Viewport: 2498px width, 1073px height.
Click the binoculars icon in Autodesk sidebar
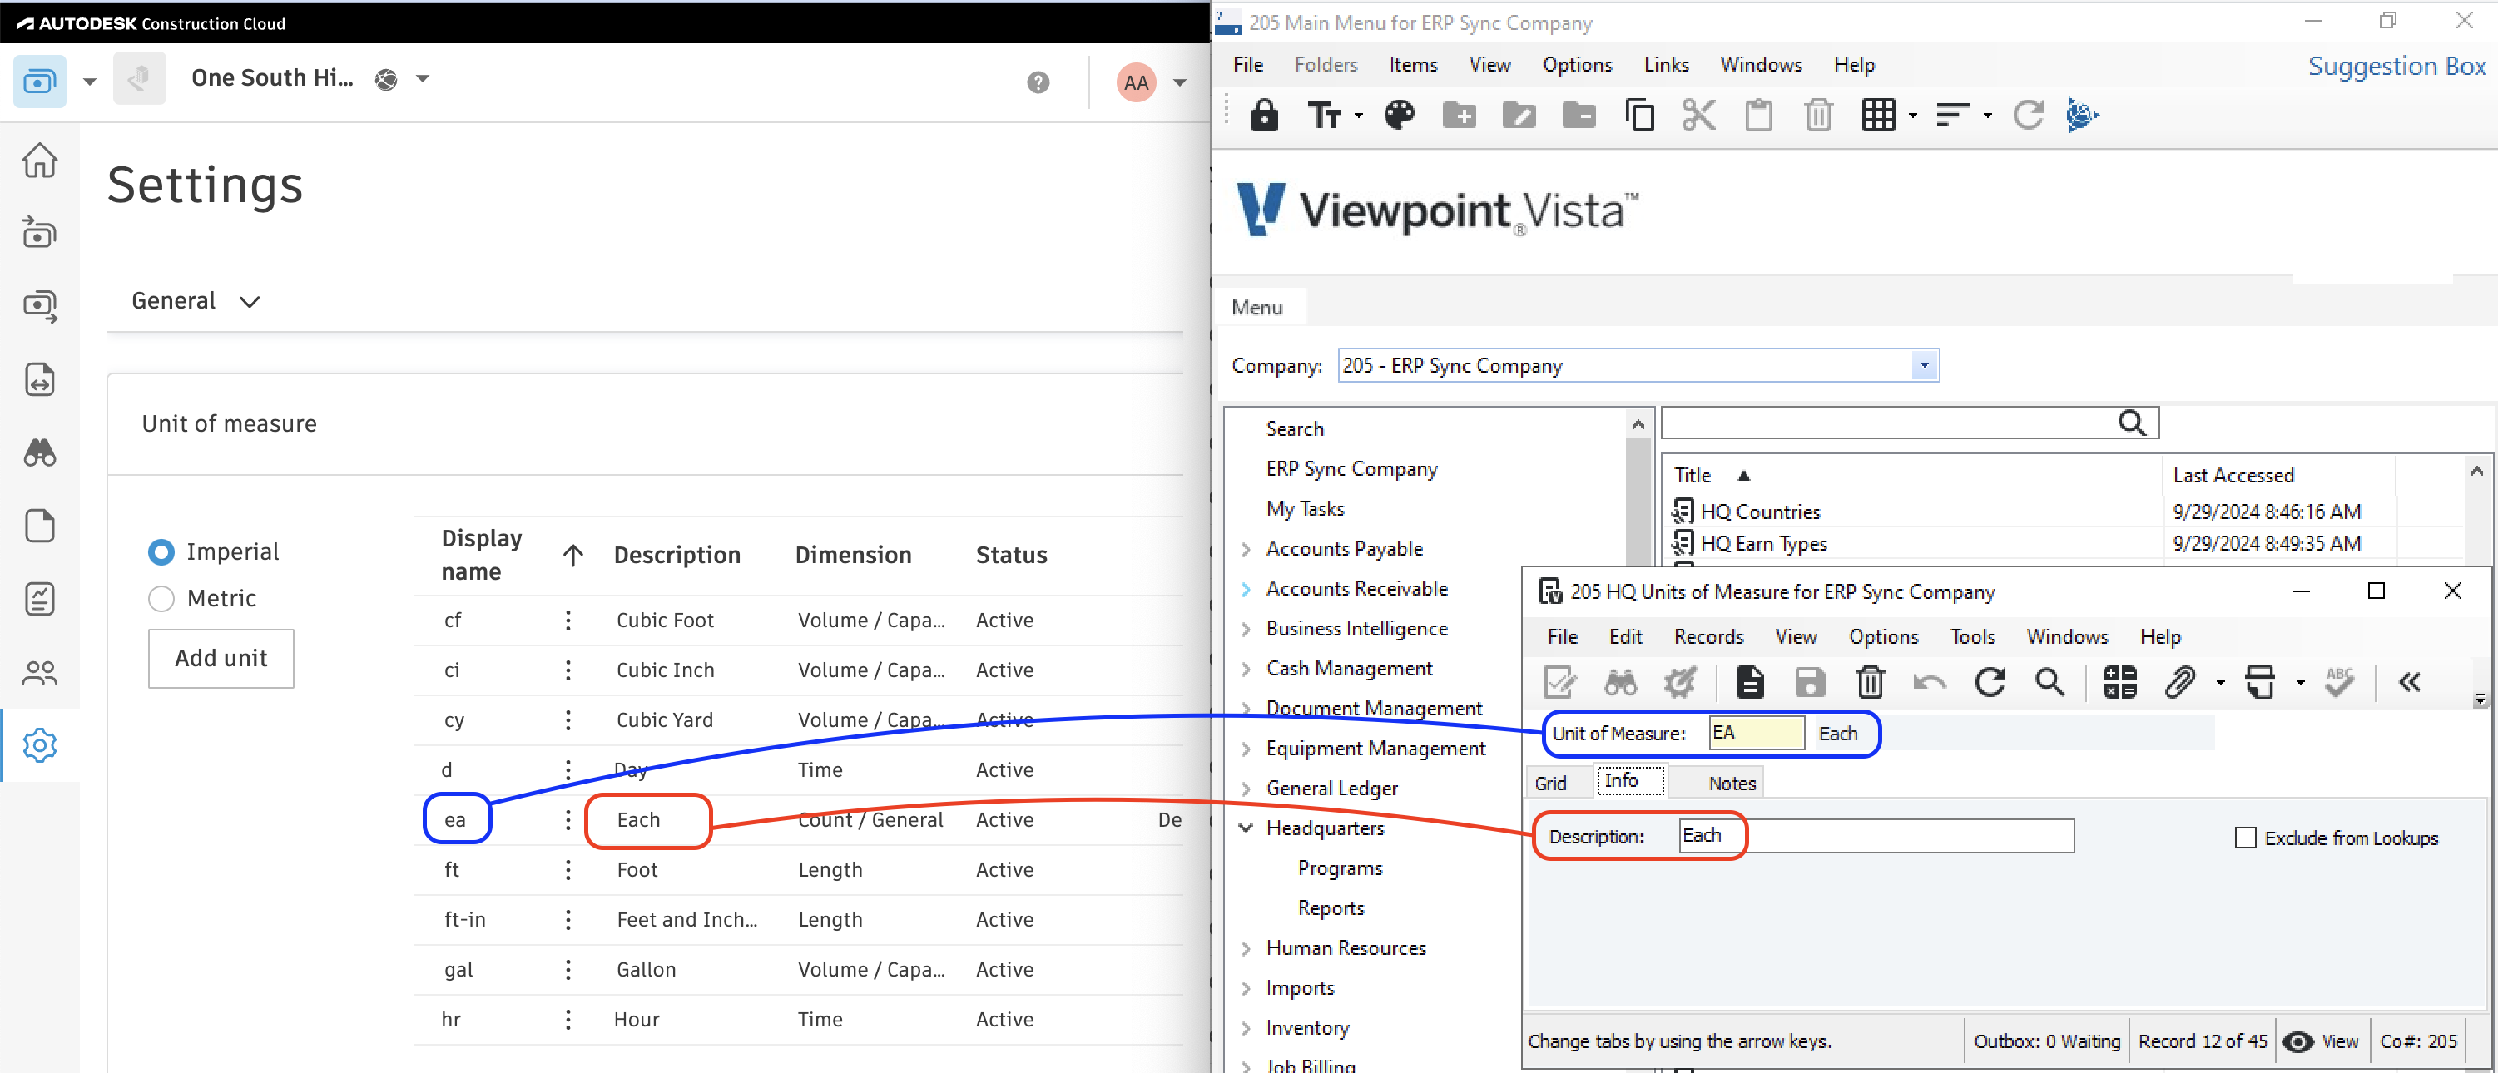(x=40, y=452)
